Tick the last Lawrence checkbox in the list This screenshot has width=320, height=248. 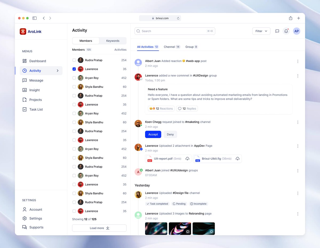pyautogui.click(x=74, y=211)
